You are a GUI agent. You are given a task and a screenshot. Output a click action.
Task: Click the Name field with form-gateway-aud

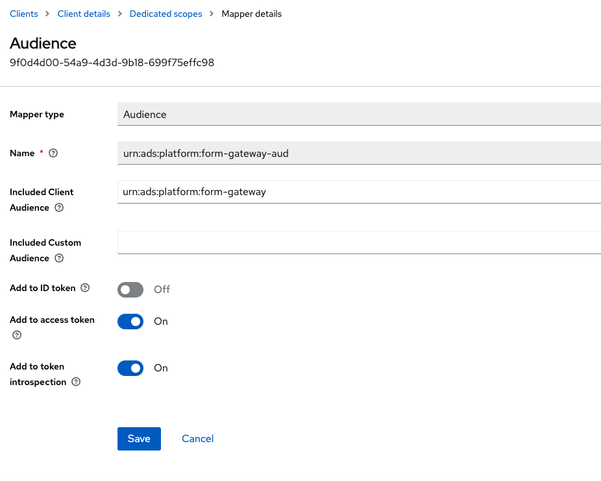[359, 154]
